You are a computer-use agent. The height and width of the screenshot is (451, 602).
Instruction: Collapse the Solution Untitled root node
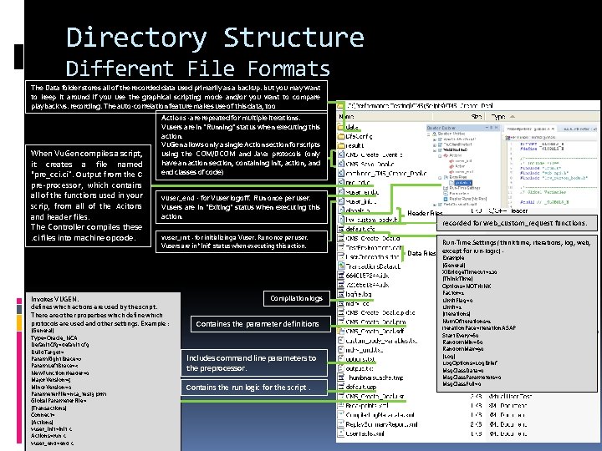(x=429, y=134)
